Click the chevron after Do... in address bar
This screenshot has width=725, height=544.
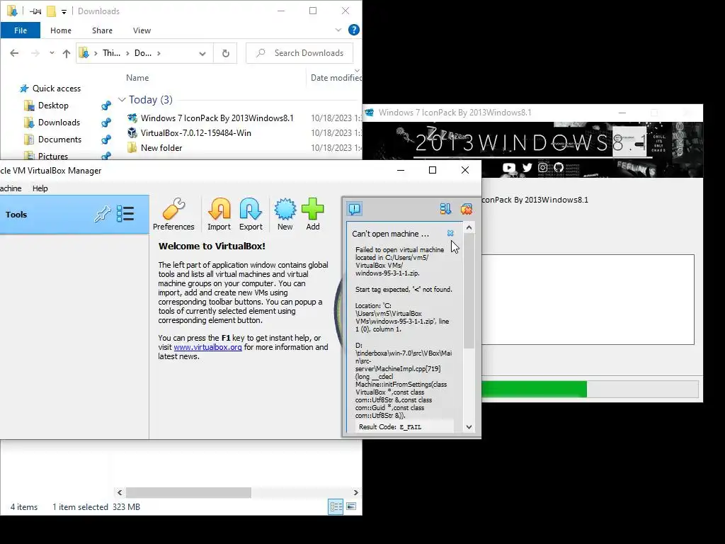tap(159, 53)
